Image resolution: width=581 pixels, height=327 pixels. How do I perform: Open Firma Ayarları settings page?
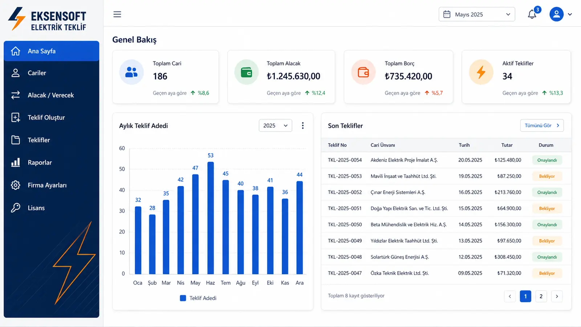click(52, 185)
